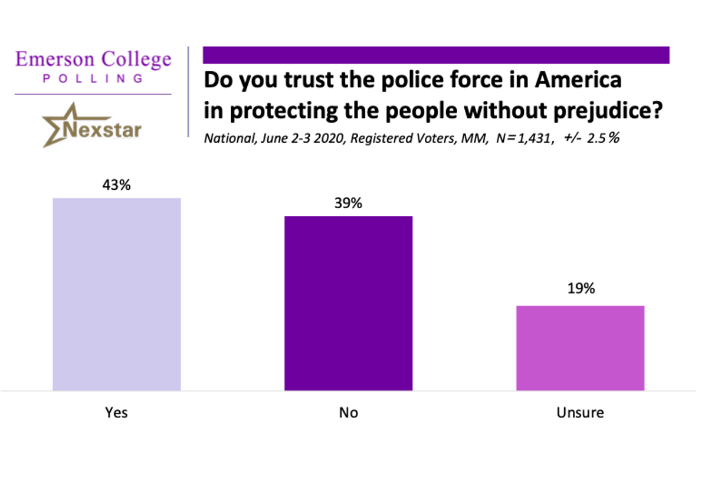Screen dimensions: 708x490
Task: Click the 43% data label
Action: [116, 185]
